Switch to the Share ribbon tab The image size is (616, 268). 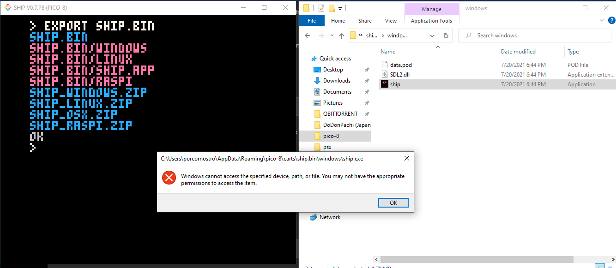365,21
